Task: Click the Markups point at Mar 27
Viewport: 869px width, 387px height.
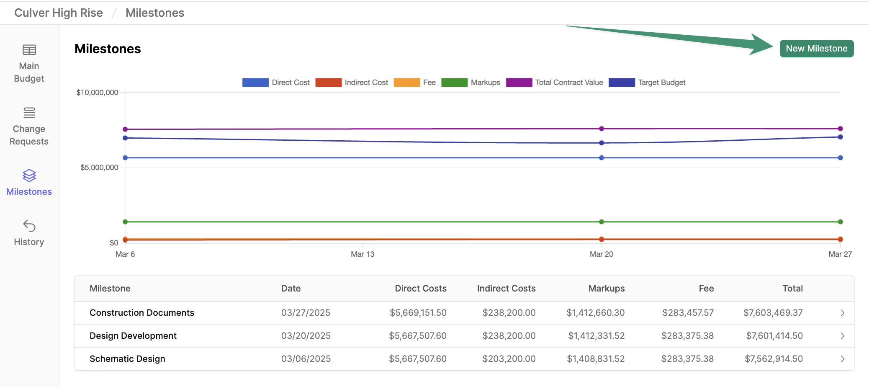Action: [x=840, y=222]
